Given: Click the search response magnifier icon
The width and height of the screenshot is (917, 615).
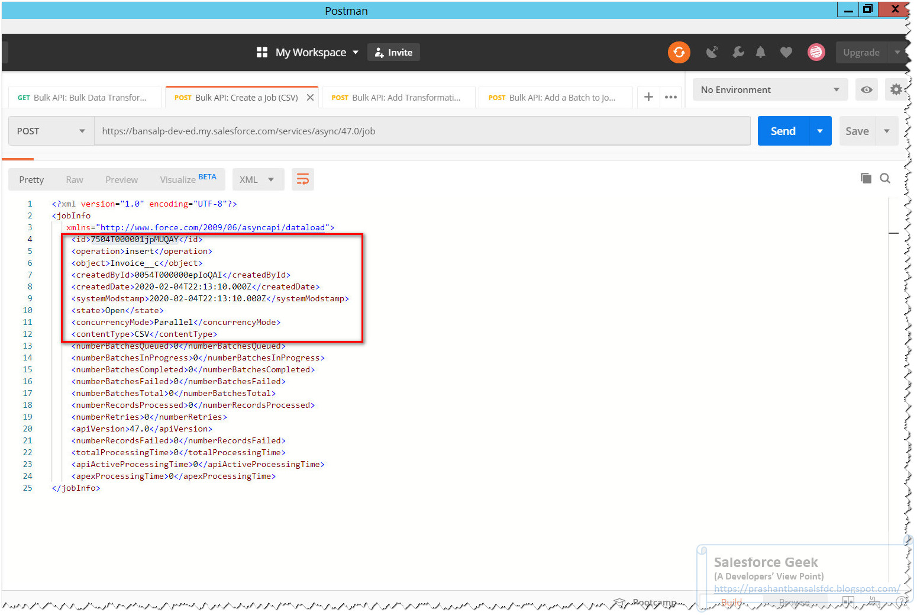Looking at the screenshot, I should click(885, 178).
